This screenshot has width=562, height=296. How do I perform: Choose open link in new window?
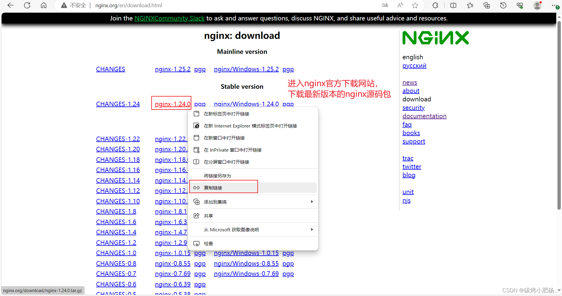(253, 138)
